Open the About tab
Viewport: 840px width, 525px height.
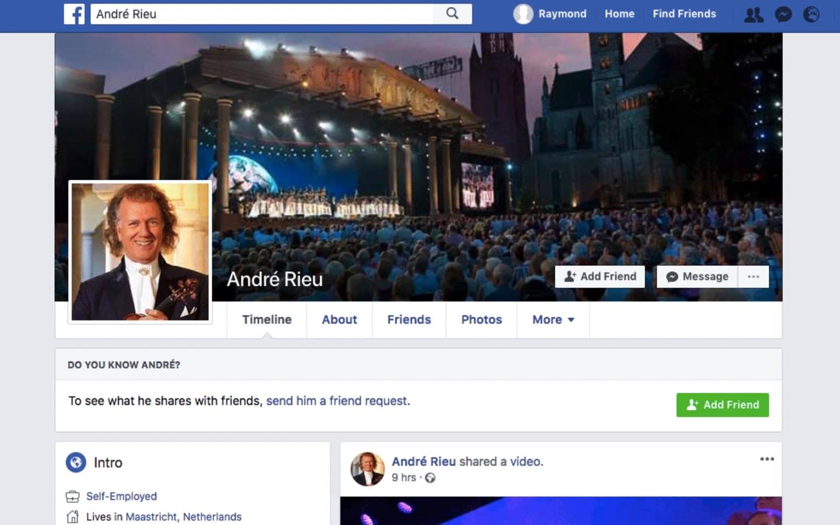(339, 320)
